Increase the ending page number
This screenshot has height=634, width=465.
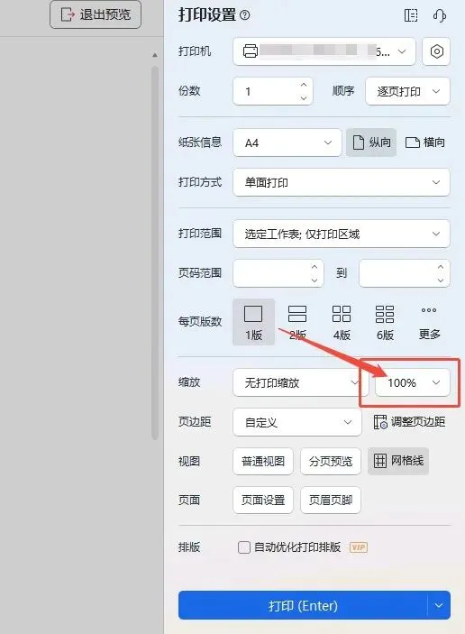[x=441, y=267]
